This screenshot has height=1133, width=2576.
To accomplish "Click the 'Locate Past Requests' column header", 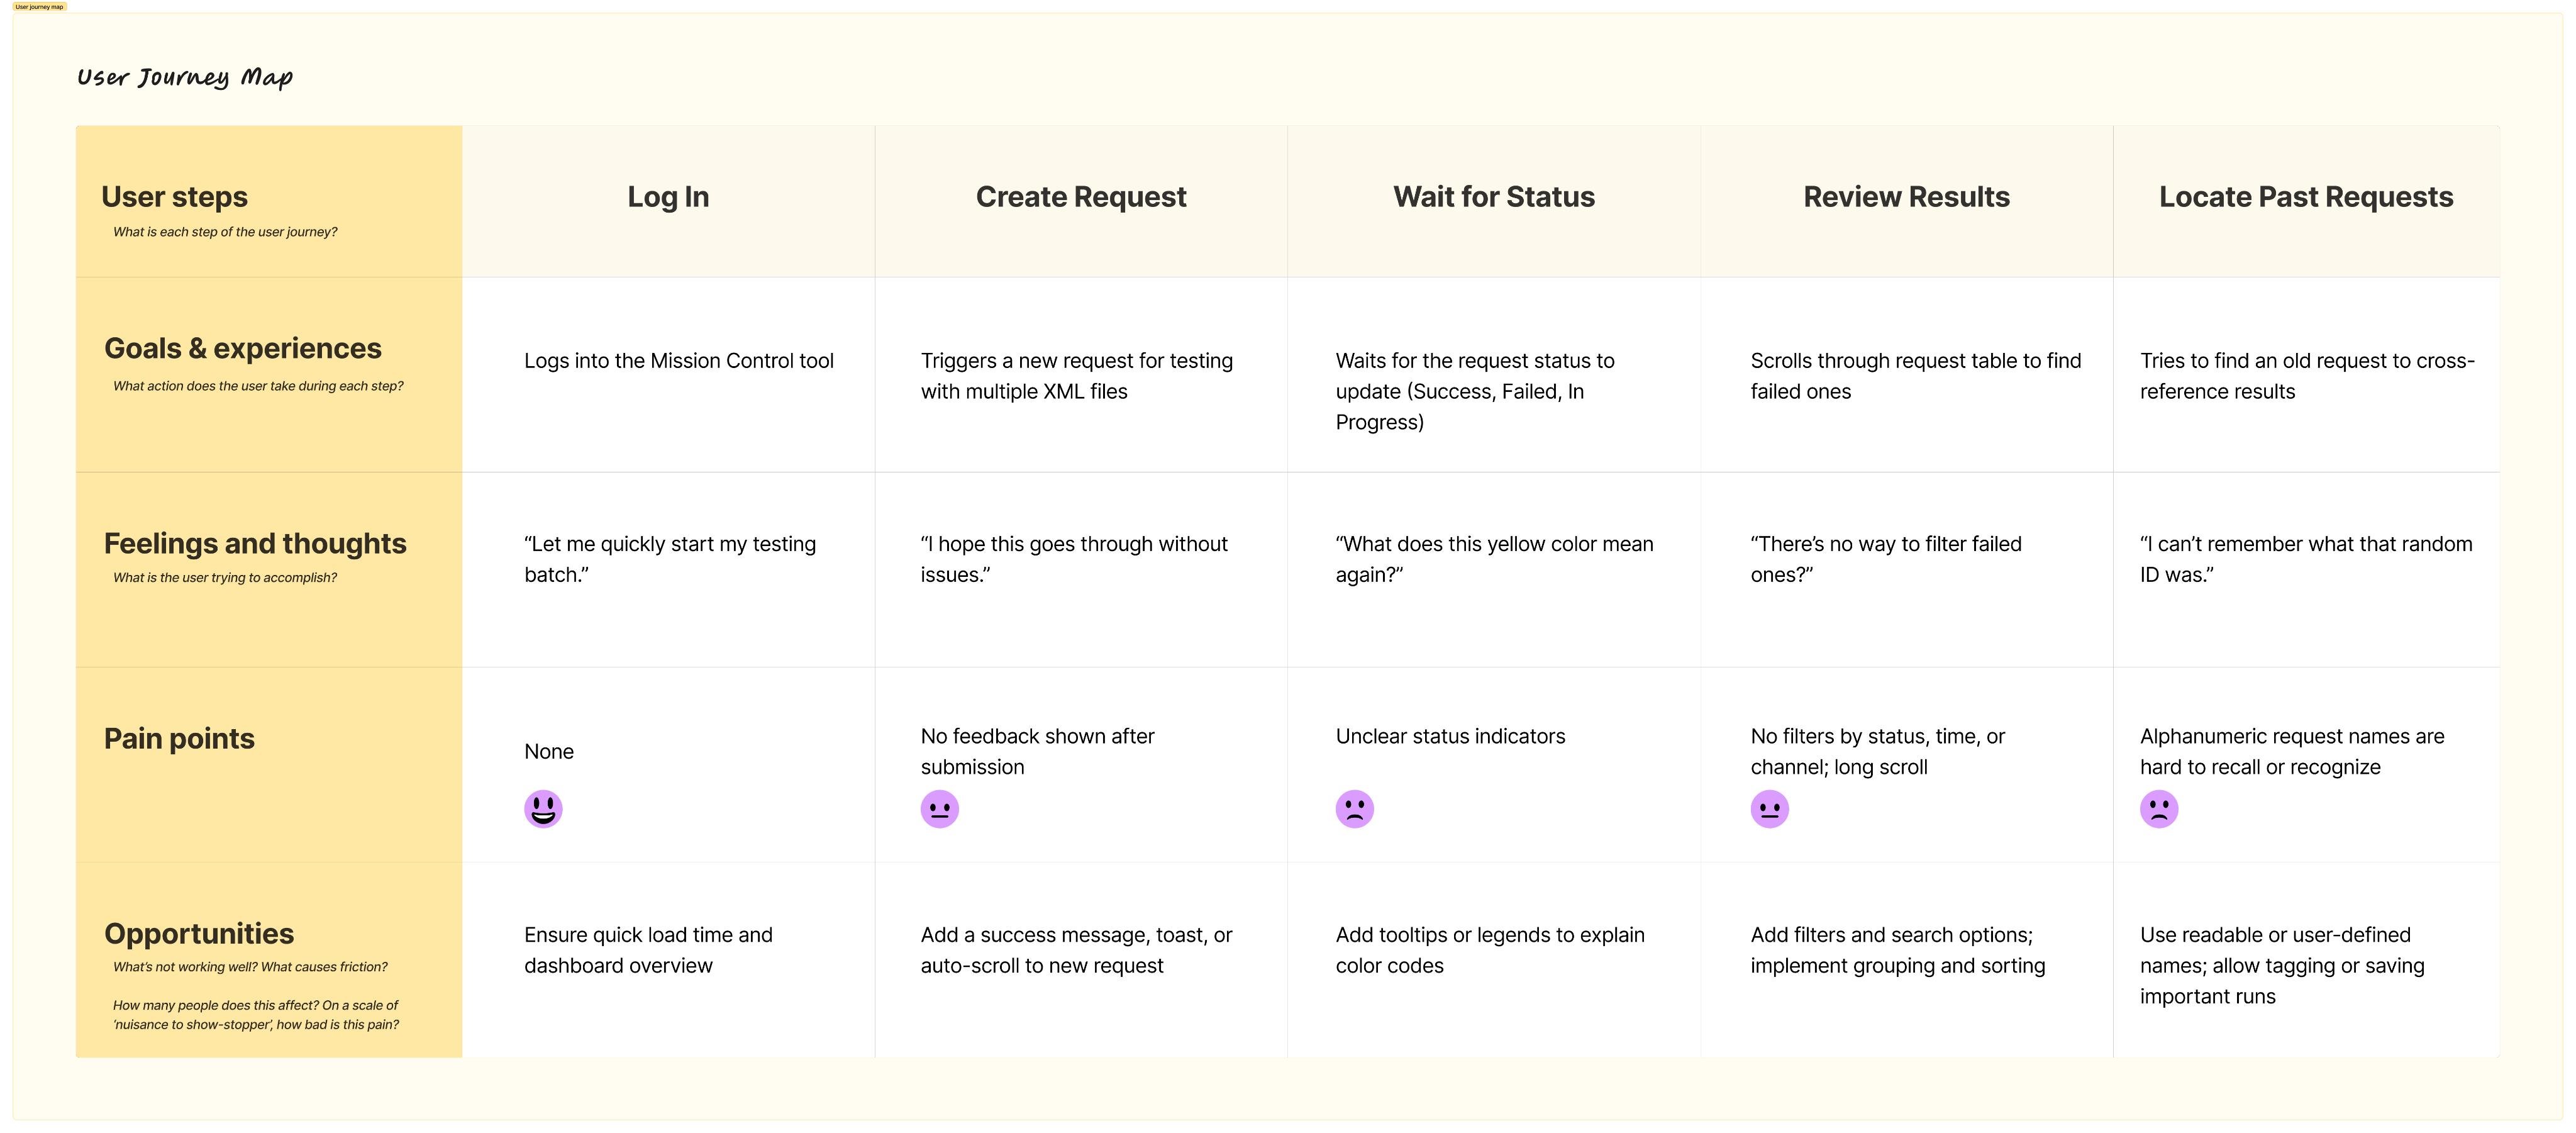I will [2305, 197].
